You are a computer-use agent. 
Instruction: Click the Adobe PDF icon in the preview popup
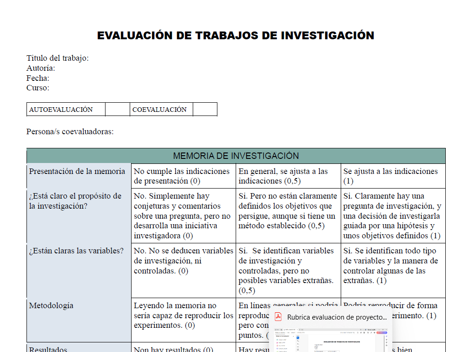(x=278, y=317)
